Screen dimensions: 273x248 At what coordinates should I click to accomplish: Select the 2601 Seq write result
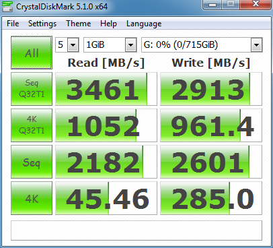pos(211,162)
